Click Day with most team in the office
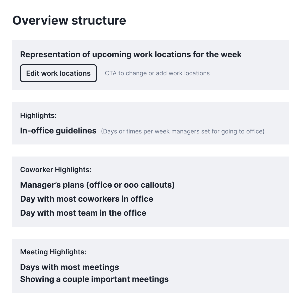 point(83,213)
